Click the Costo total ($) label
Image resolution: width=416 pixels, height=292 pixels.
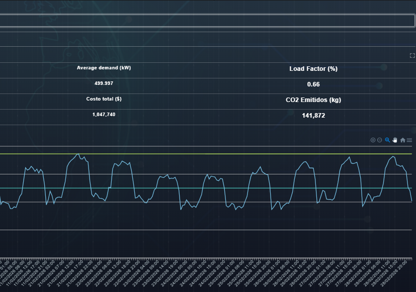(x=104, y=99)
